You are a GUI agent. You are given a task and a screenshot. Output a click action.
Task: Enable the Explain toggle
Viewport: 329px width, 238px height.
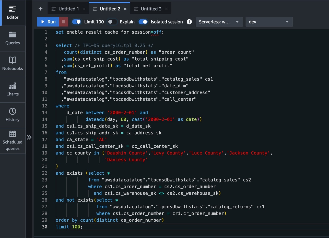112,22
